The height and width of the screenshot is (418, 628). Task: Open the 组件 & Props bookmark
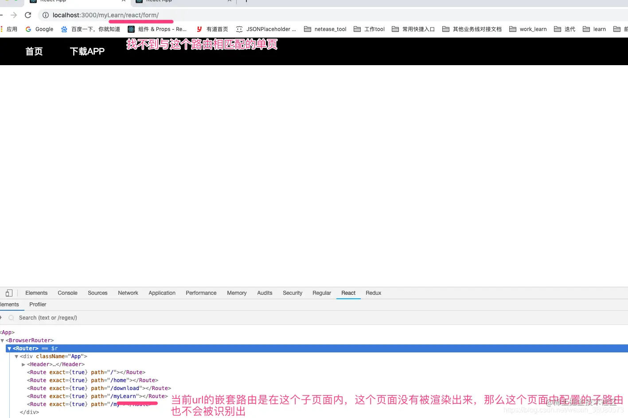(157, 29)
